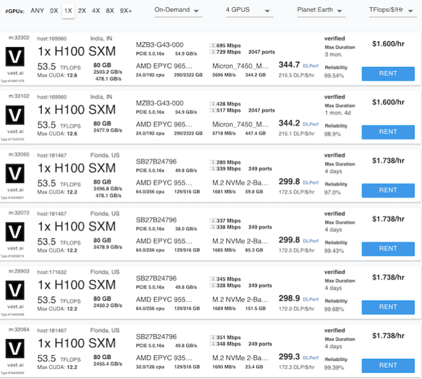The height and width of the screenshot is (379, 422).
Task: Select the 8X GPU count filter
Action: point(110,11)
